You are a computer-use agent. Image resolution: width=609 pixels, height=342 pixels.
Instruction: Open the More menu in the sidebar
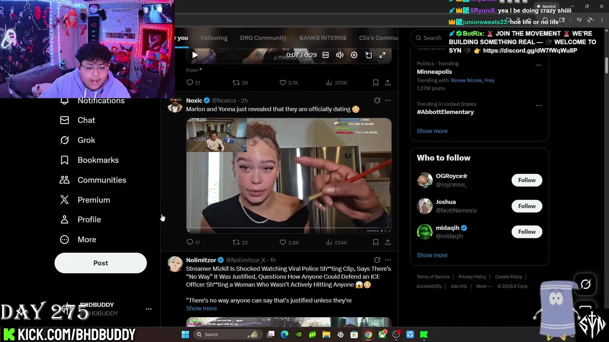78,239
